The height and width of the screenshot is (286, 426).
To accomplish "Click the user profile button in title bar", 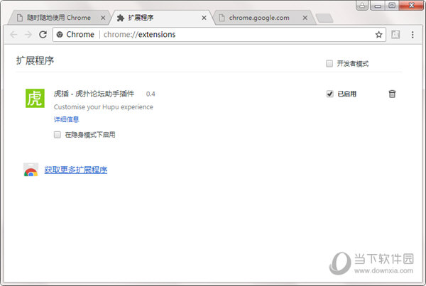I will coord(362,5).
